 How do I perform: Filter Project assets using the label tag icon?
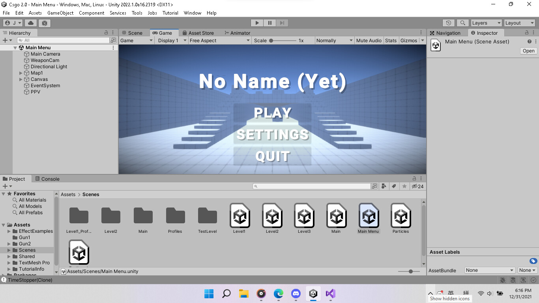[394, 186]
